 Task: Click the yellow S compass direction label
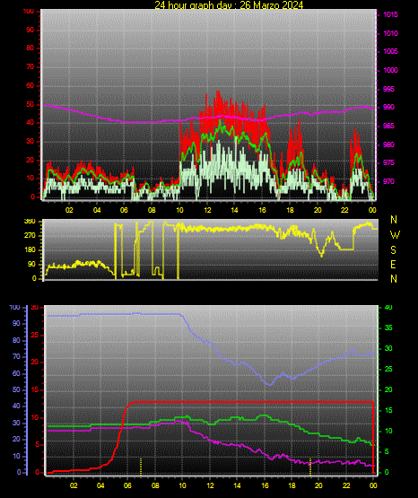(x=393, y=250)
